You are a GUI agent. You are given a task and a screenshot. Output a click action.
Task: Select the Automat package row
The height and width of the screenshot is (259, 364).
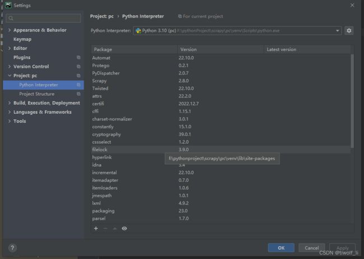pyautogui.click(x=221, y=58)
